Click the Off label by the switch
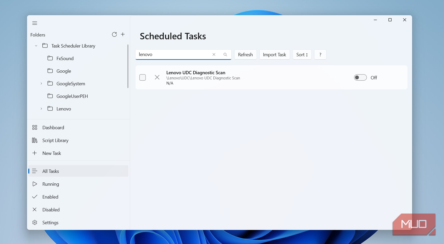 click(374, 78)
